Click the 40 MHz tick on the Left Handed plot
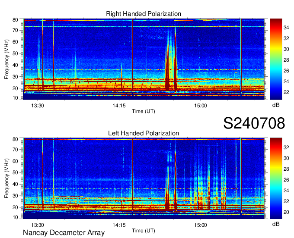294x238 pixels. point(15,184)
